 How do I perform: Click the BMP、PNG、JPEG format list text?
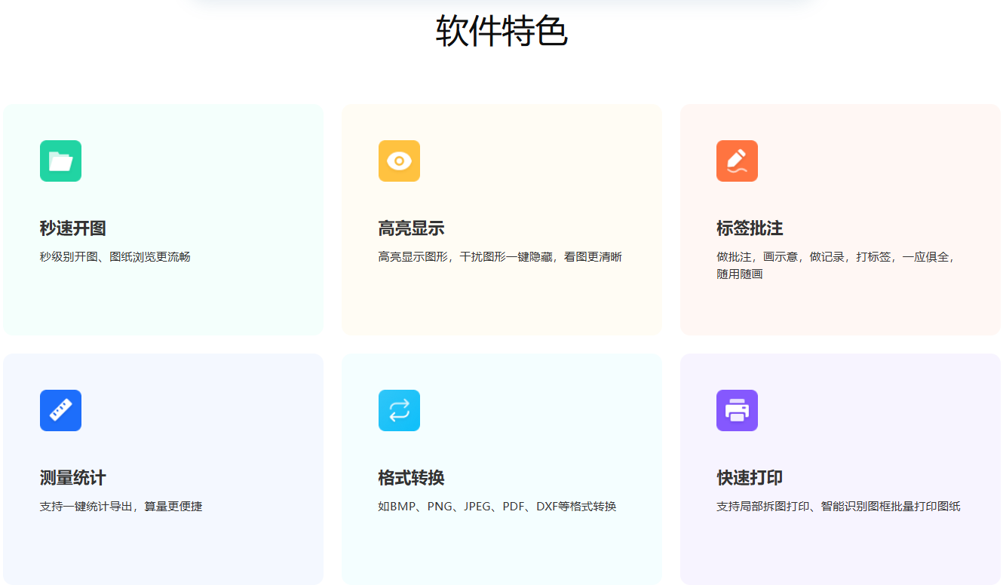(497, 507)
